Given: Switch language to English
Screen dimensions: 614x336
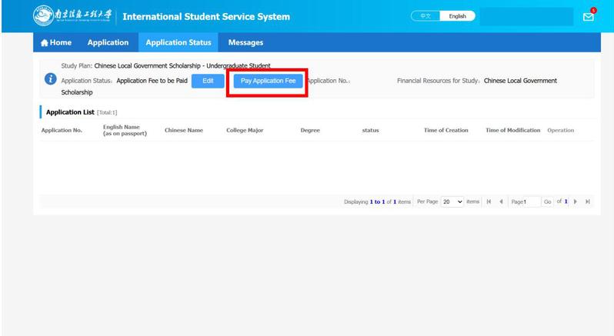Looking at the screenshot, I should [458, 16].
